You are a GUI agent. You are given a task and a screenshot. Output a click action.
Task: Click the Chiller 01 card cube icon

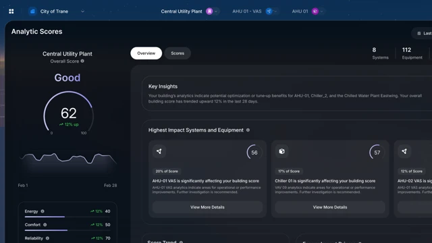(281, 151)
